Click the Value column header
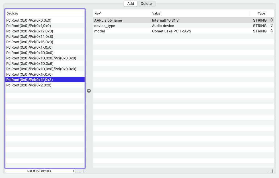 tap(199, 13)
